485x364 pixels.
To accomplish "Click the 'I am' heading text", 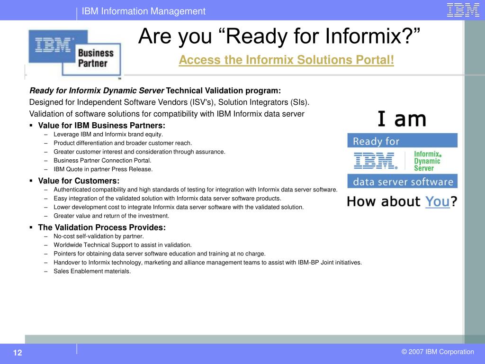I will (x=402, y=119).
